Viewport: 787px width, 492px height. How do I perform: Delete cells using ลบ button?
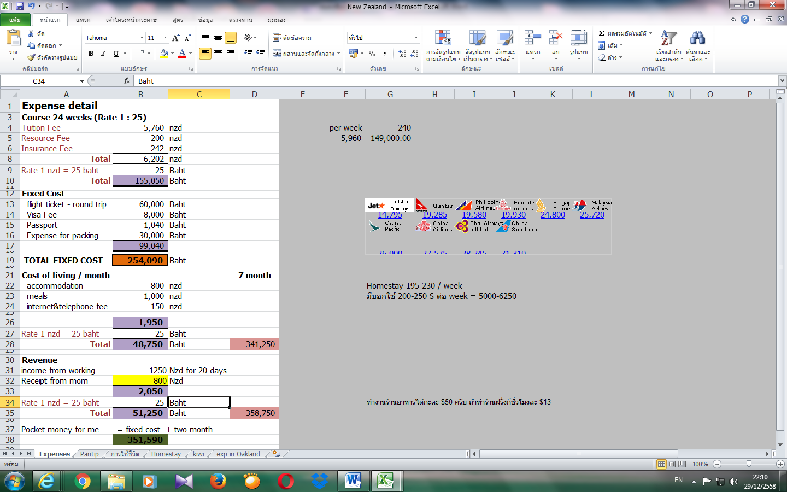pos(556,45)
